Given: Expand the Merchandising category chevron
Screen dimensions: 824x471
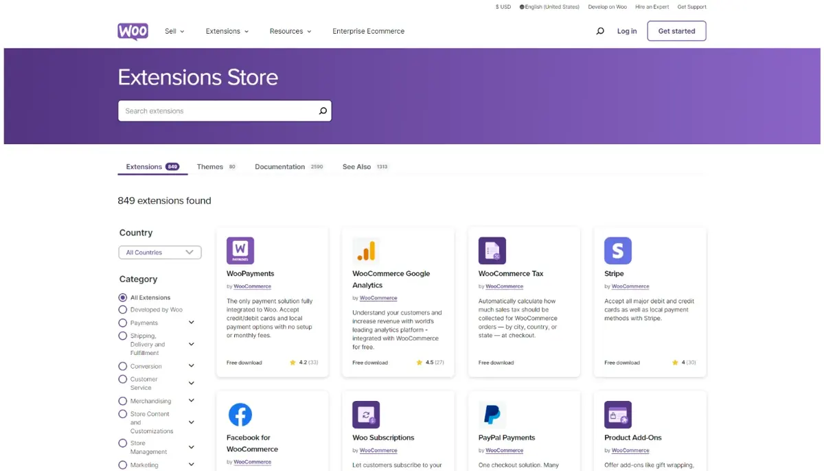Looking at the screenshot, I should [192, 401].
